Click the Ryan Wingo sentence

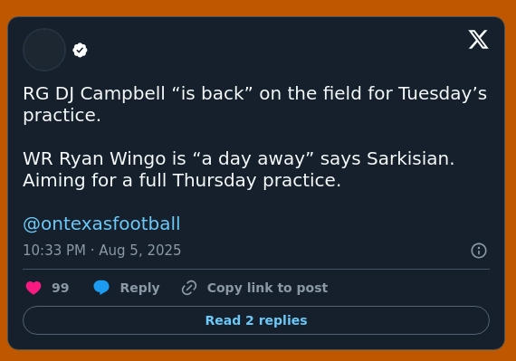click(x=239, y=158)
